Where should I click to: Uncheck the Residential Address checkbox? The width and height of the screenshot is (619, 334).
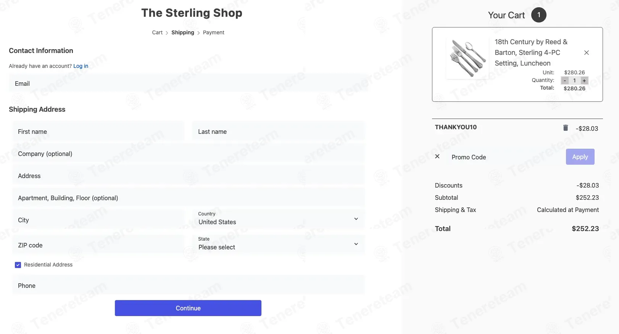click(x=18, y=265)
